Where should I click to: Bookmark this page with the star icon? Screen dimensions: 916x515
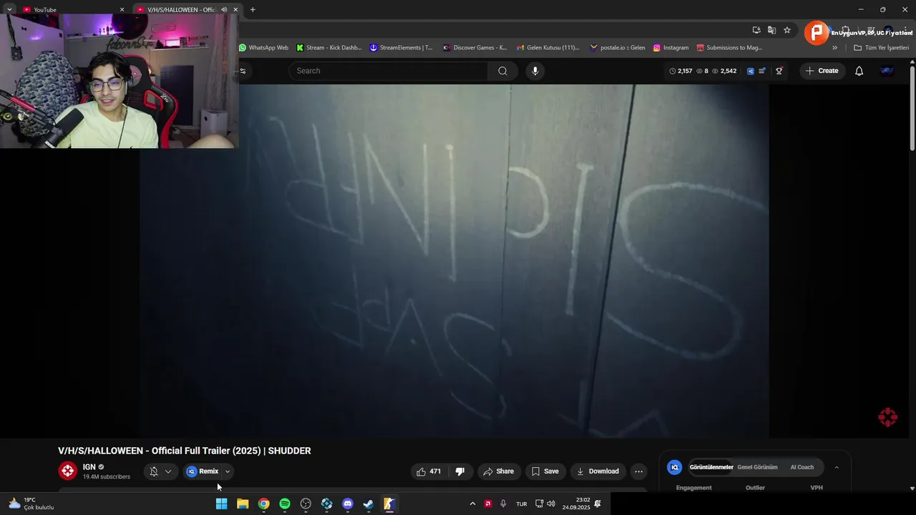[787, 30]
